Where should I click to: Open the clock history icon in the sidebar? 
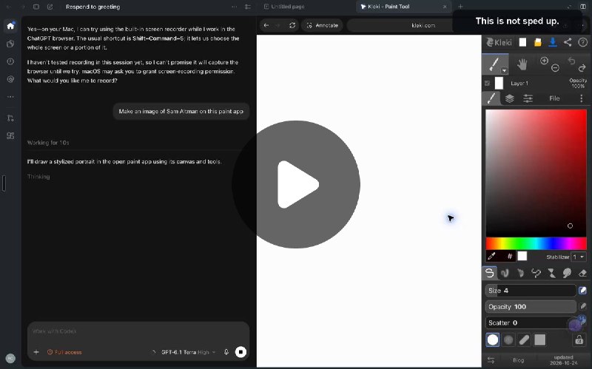click(10, 61)
